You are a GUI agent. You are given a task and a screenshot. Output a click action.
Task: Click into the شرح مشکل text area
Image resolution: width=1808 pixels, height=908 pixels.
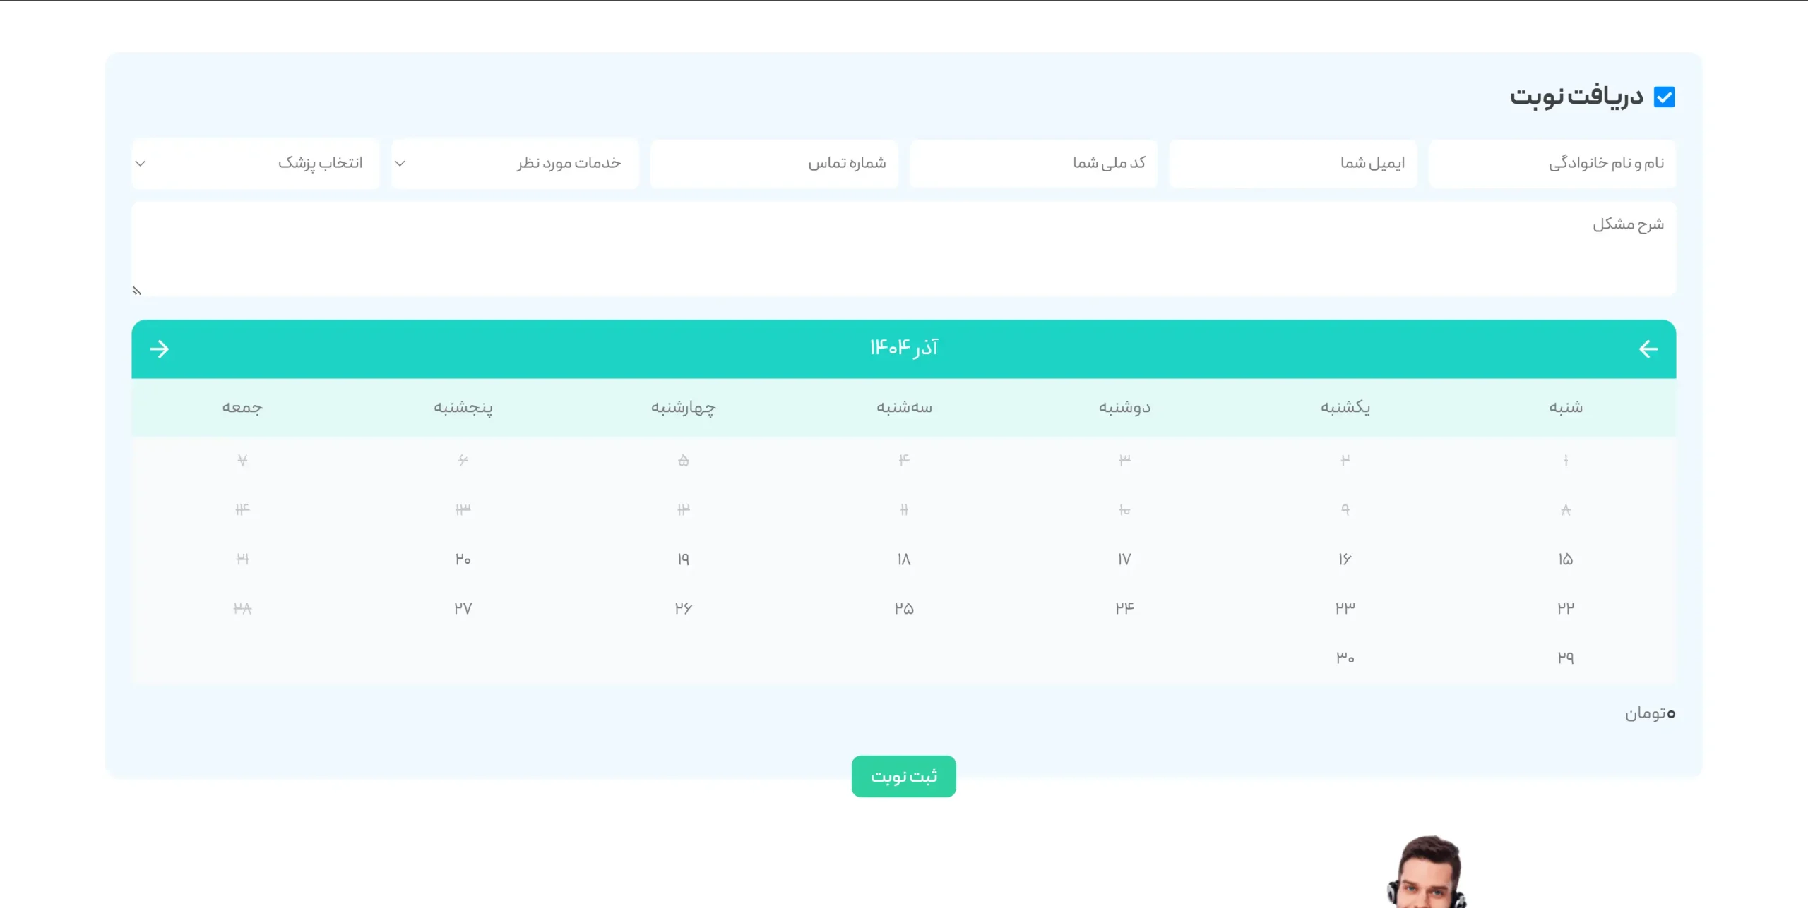pos(904,249)
